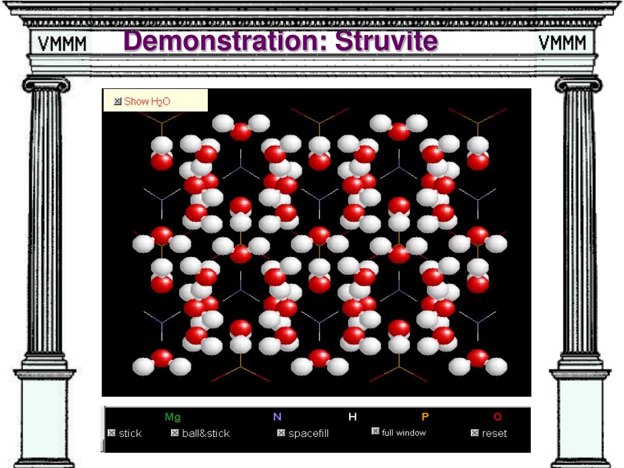624x468 pixels.
Task: Click the orange P legend label
Action: (x=425, y=417)
